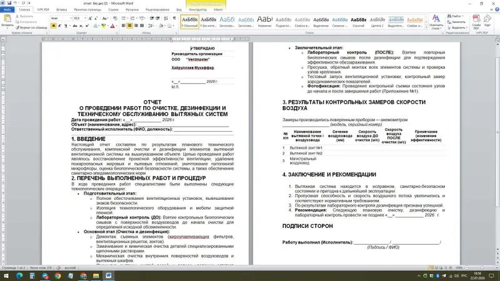
Task: Toggle show paragraph marks (¶)
Action: point(174,19)
